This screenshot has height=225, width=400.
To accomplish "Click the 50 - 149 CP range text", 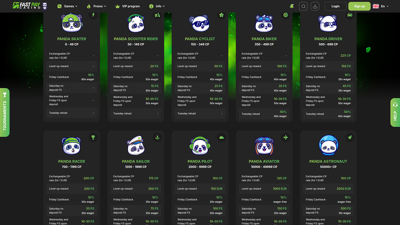I will (x=136, y=44).
